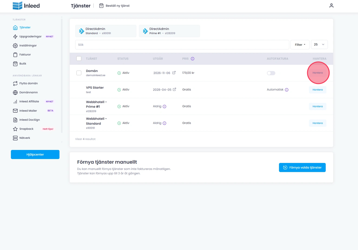Click info icon next to Automatisk
The height and width of the screenshot is (250, 358).
tap(286, 90)
